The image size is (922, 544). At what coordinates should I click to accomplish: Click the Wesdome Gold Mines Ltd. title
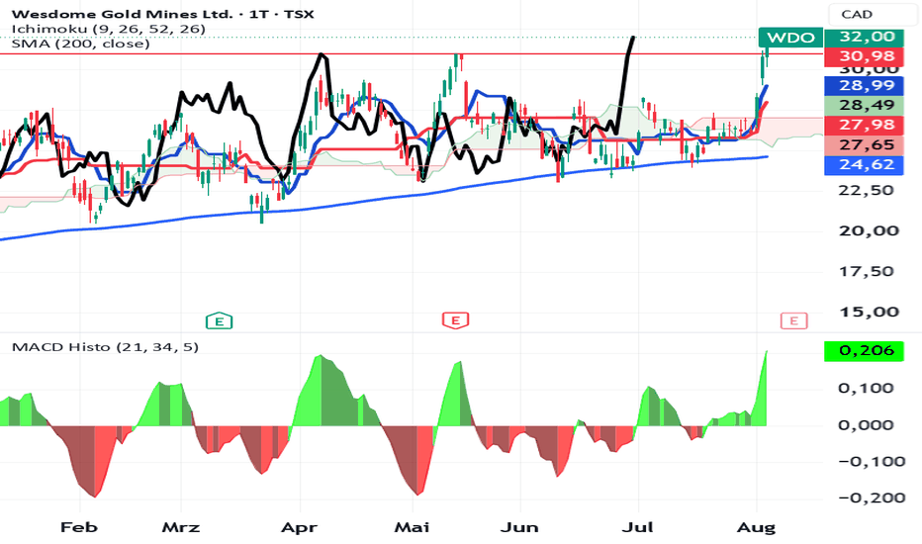tap(124, 14)
